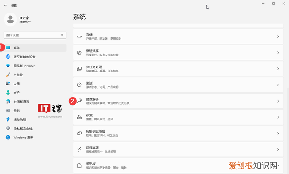Open 远程桌面 settings
This screenshot has height=174, width=289.
(x=178, y=149)
